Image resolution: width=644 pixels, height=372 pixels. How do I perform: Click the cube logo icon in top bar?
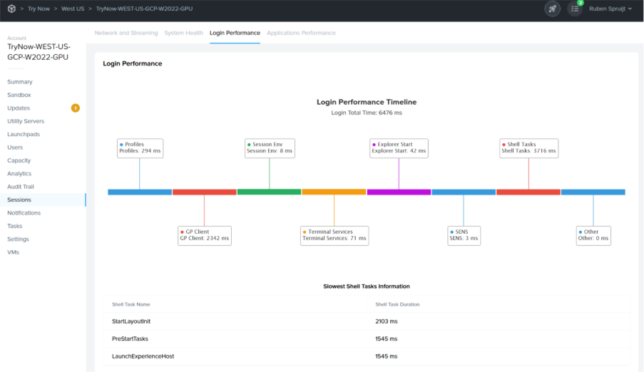pos(11,9)
